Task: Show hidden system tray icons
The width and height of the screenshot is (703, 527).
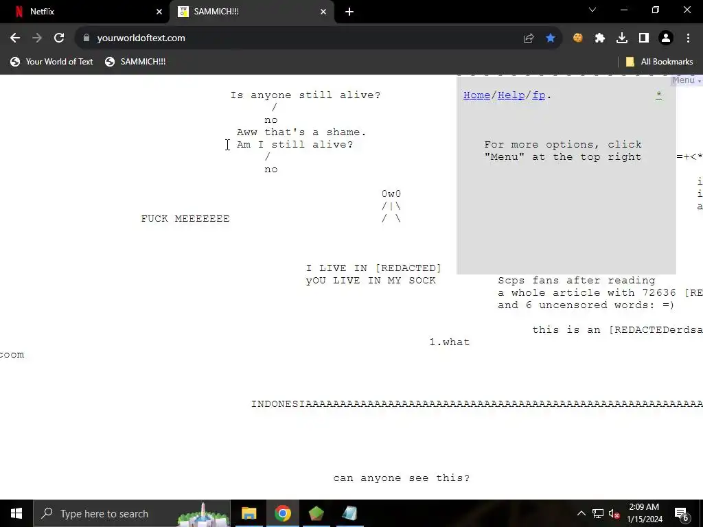Action: click(x=581, y=513)
